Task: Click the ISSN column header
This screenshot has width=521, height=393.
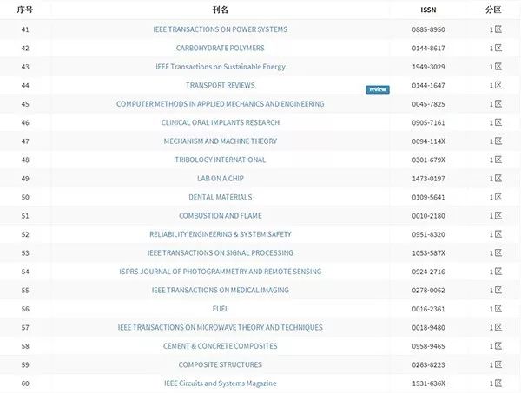Action: click(x=428, y=10)
